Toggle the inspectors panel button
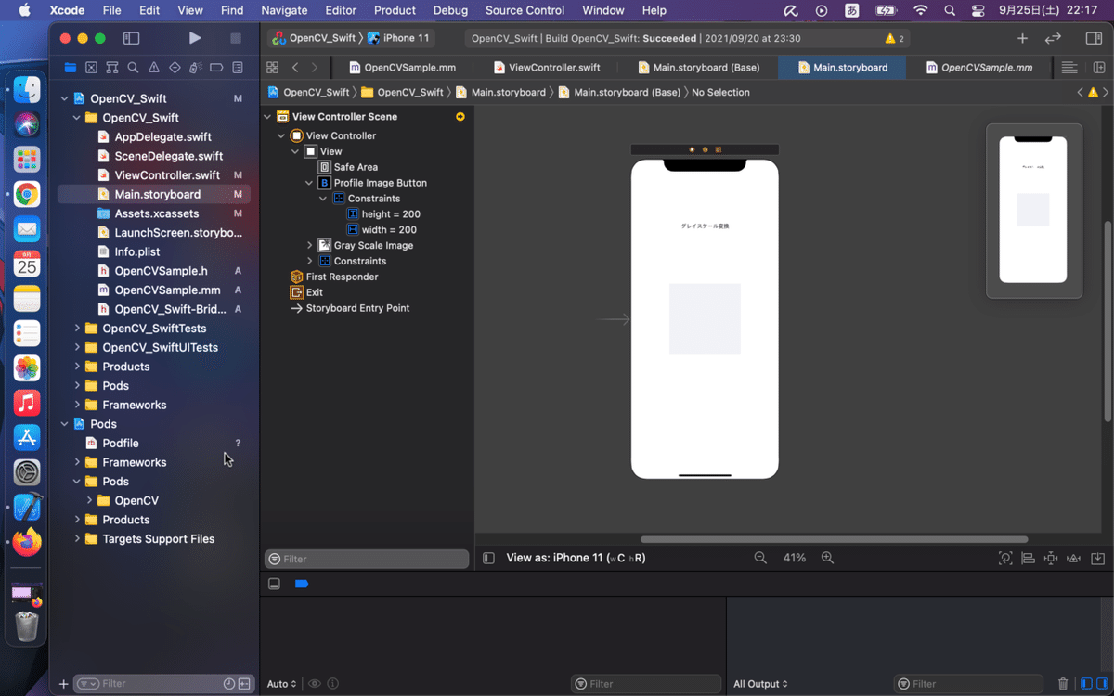 pos(1094,38)
